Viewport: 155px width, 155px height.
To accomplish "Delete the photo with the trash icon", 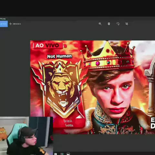I will tap(109, 24).
